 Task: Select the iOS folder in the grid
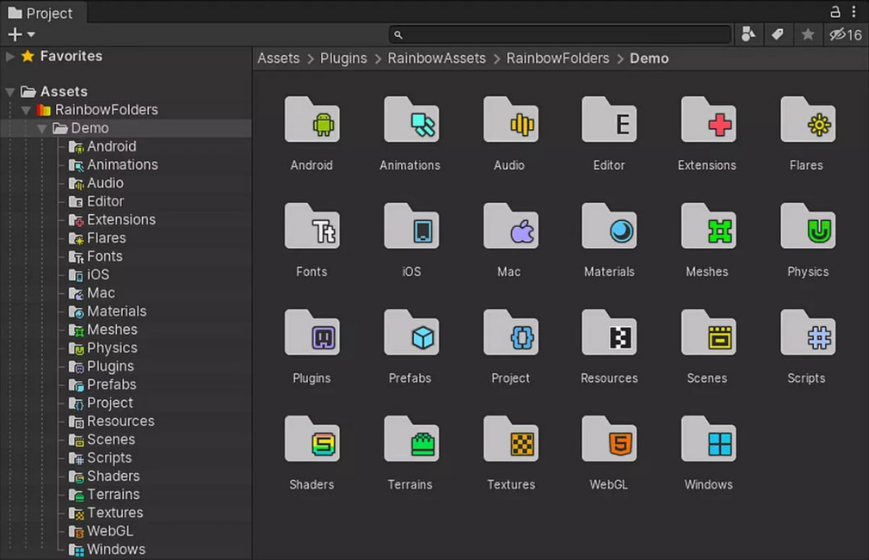coord(411,226)
